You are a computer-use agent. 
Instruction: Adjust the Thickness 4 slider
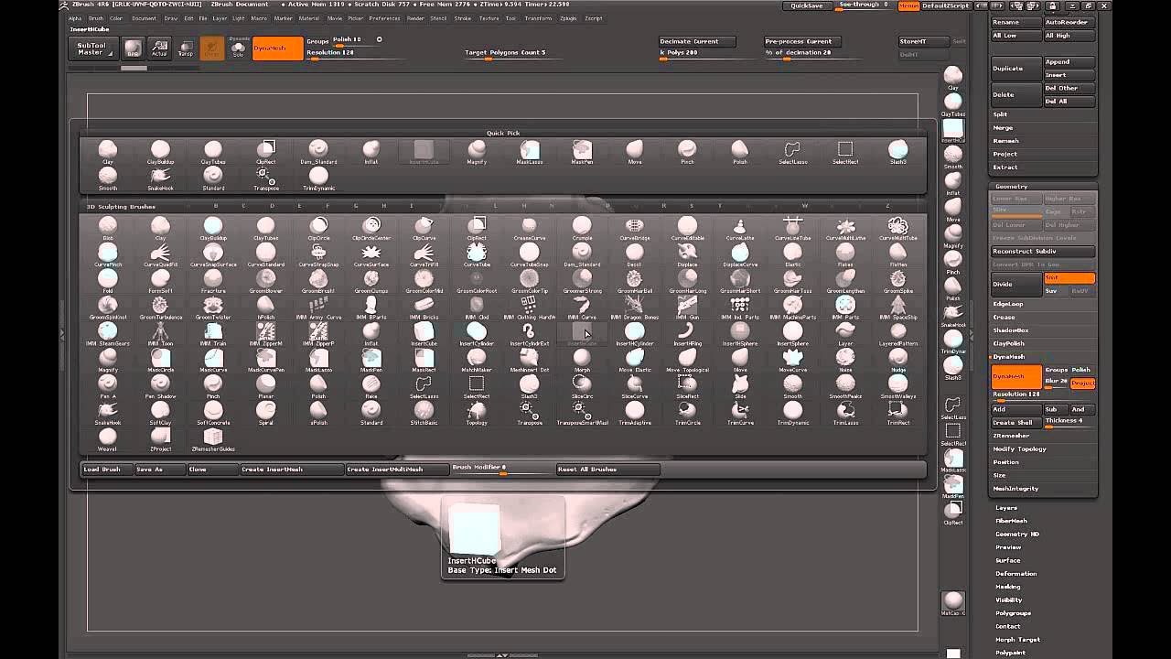point(1069,422)
